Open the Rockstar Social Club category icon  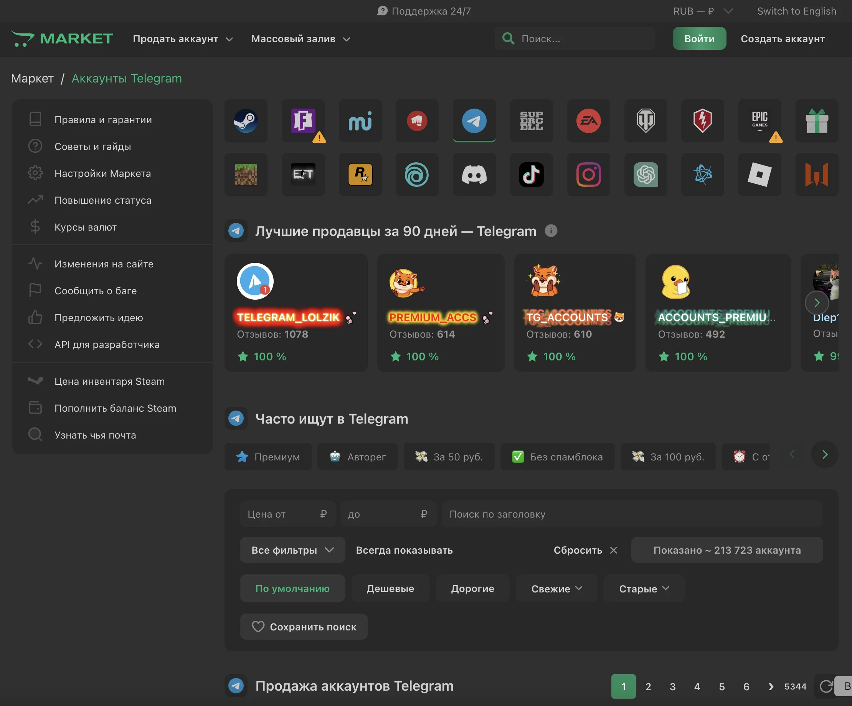360,175
